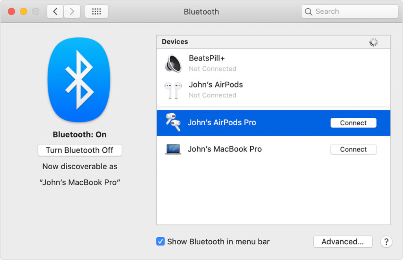
Task: Connect to John's AirPods Pro
Action: [x=353, y=123]
